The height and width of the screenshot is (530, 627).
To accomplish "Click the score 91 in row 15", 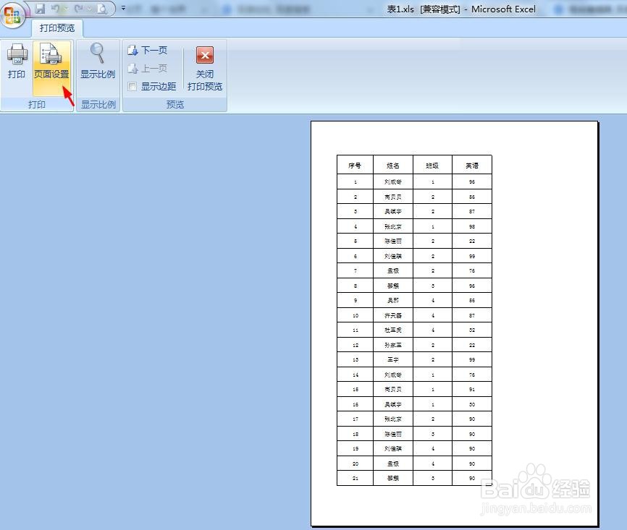I will coord(472,390).
